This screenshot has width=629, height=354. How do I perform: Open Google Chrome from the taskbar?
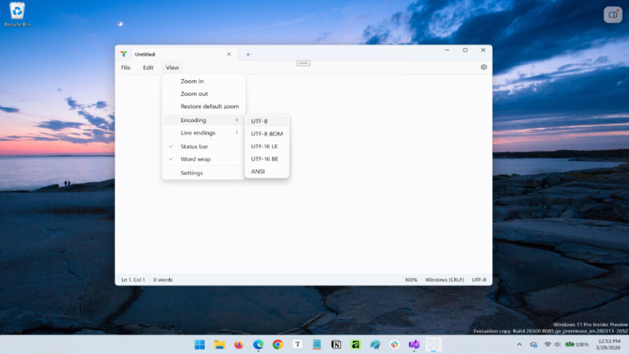pyautogui.click(x=277, y=344)
